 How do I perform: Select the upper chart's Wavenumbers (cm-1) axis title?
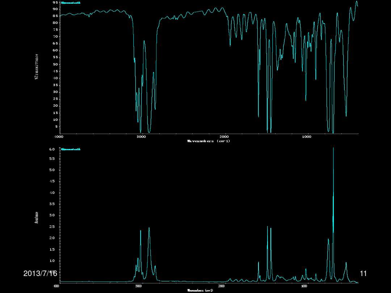tap(209, 141)
